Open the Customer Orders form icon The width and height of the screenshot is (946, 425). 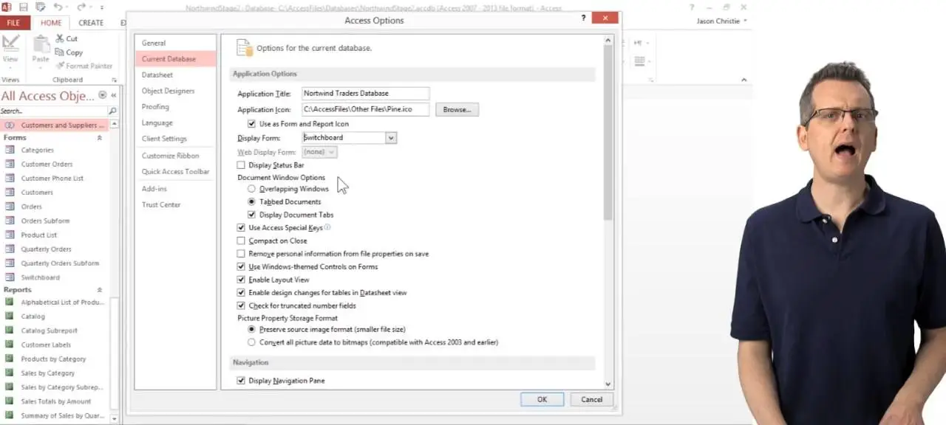pyautogui.click(x=10, y=164)
